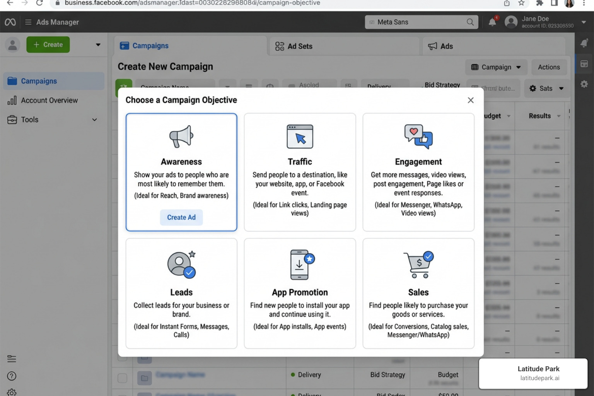Choose the Sales objective card
Screen dimensions: 594x396
tap(418, 294)
